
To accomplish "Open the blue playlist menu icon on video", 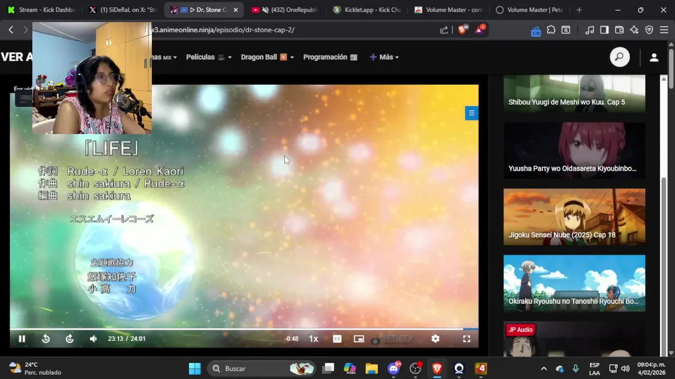I will coord(471,113).
